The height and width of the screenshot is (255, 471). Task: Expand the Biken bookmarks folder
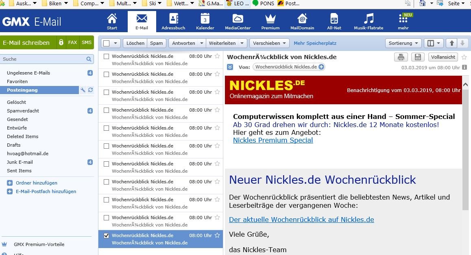tap(66, 3)
